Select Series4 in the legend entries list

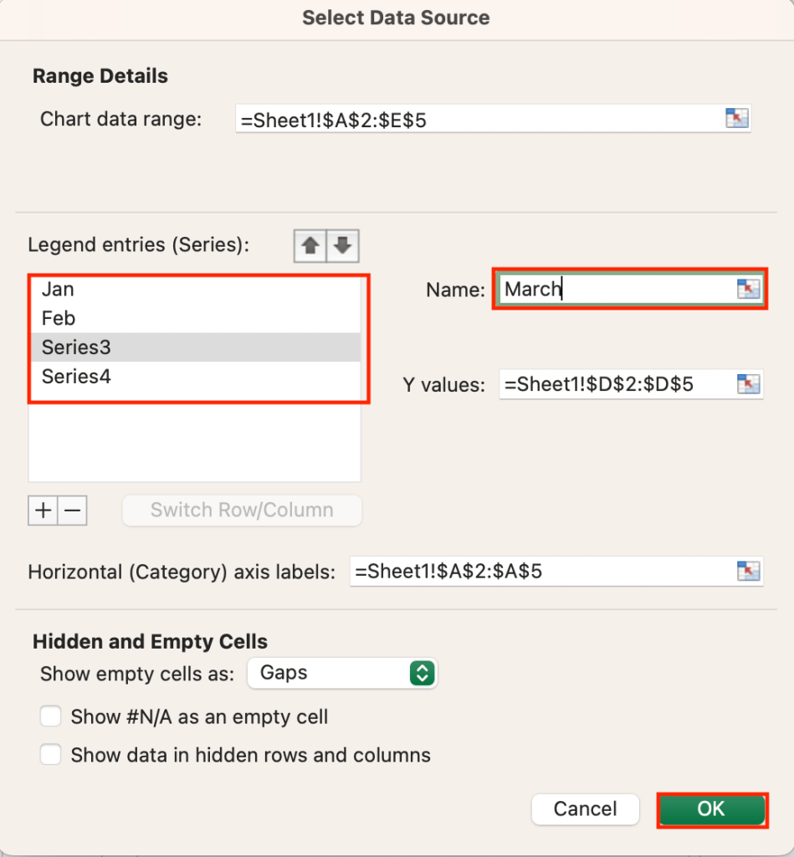pos(196,377)
